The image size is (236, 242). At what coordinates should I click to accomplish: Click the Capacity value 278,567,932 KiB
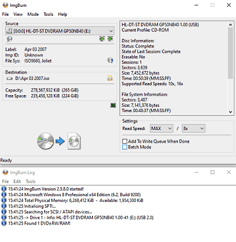point(45,90)
